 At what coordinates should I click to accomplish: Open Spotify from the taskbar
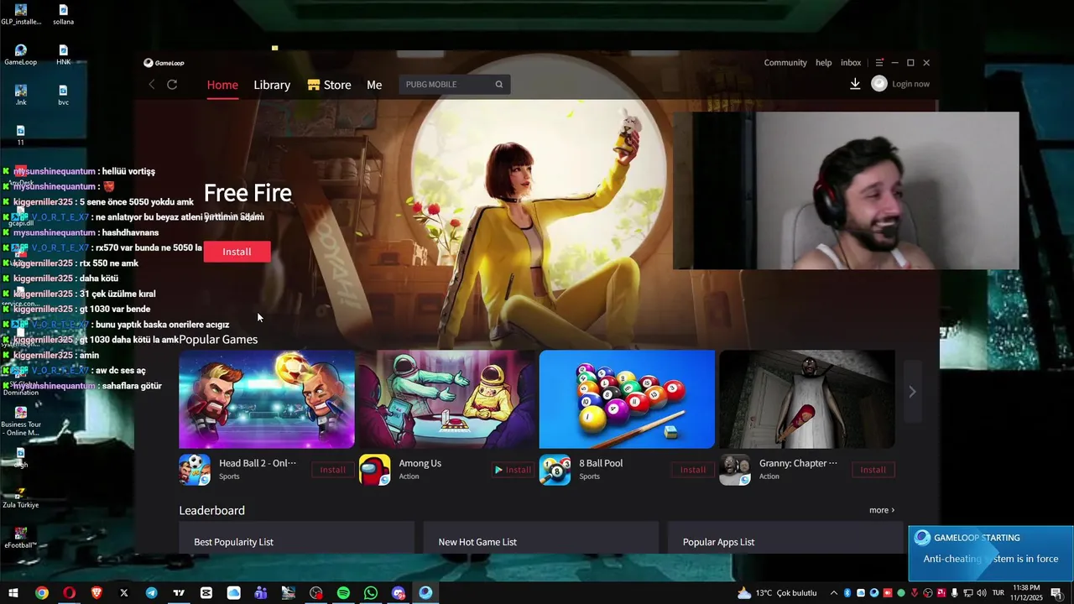(x=343, y=593)
